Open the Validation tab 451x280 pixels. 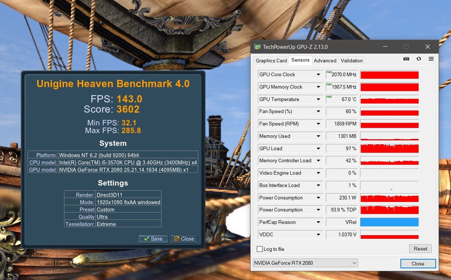coord(352,61)
